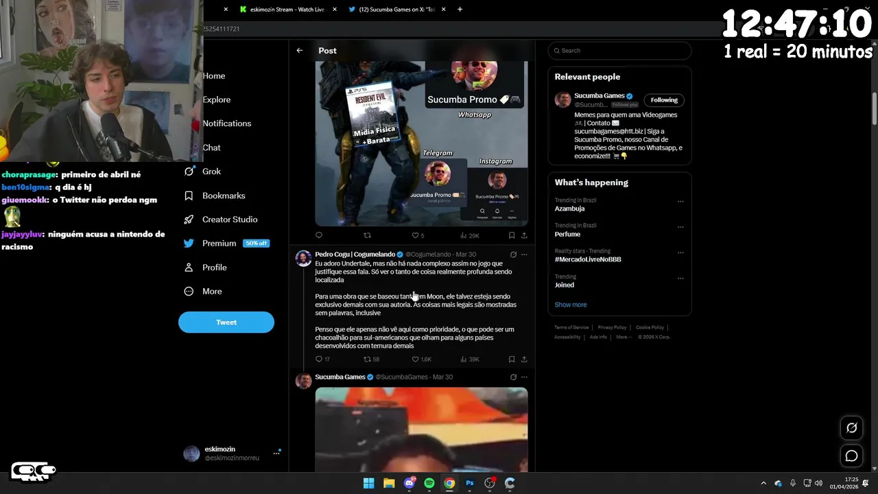Open Spotify from the taskbar
878x494 pixels.
pyautogui.click(x=429, y=483)
